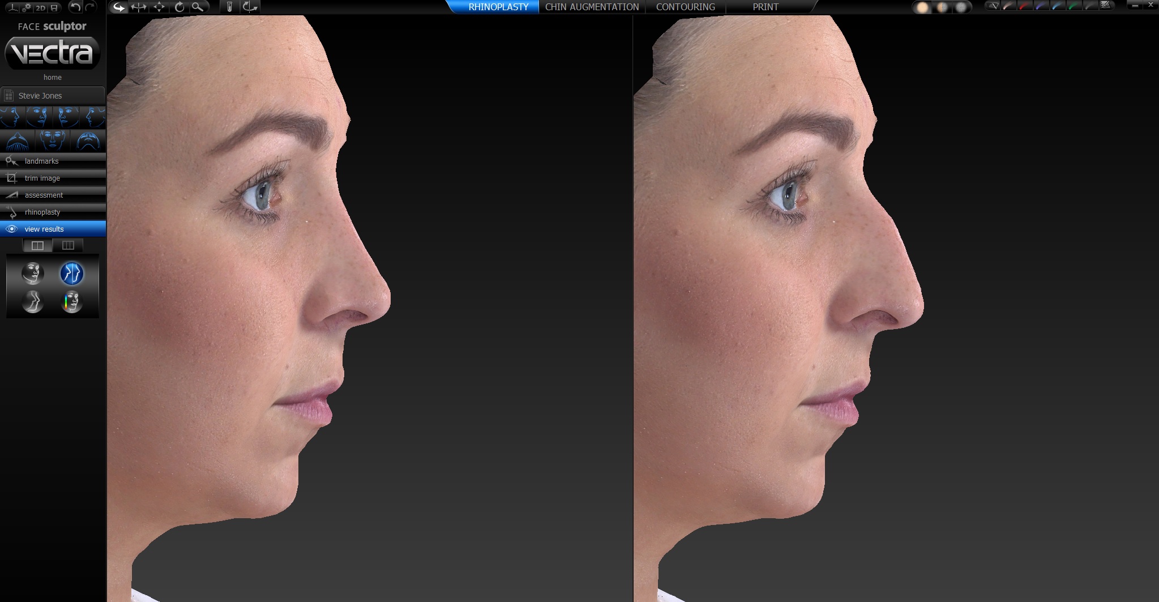Choose three-pane split layout
The image size is (1159, 602).
[68, 245]
